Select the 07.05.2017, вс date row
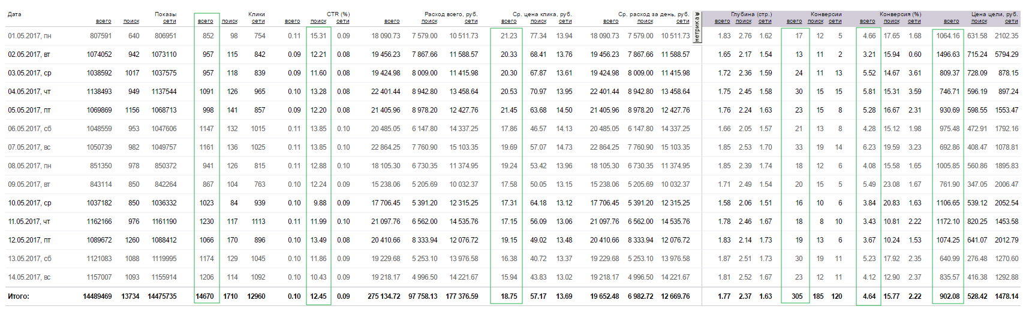This screenshot has height=309, width=1023. tap(29, 147)
